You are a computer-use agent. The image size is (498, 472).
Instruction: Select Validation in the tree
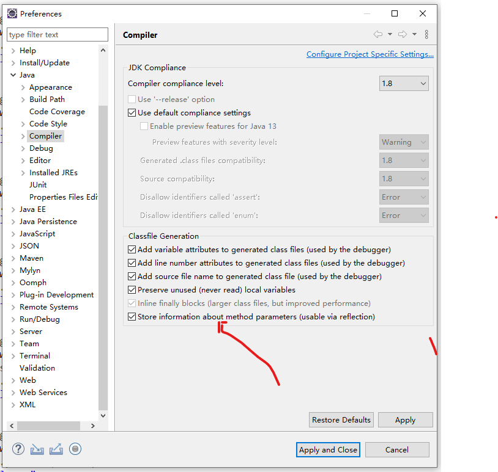(37, 368)
